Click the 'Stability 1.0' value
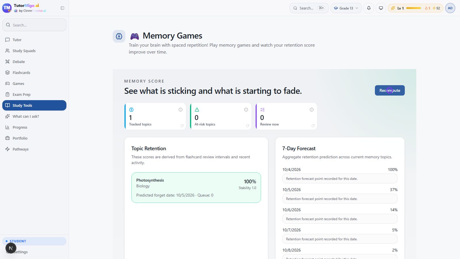 coord(247,188)
